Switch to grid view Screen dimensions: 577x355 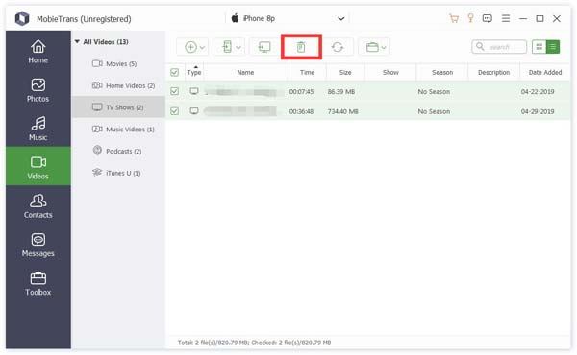(539, 47)
